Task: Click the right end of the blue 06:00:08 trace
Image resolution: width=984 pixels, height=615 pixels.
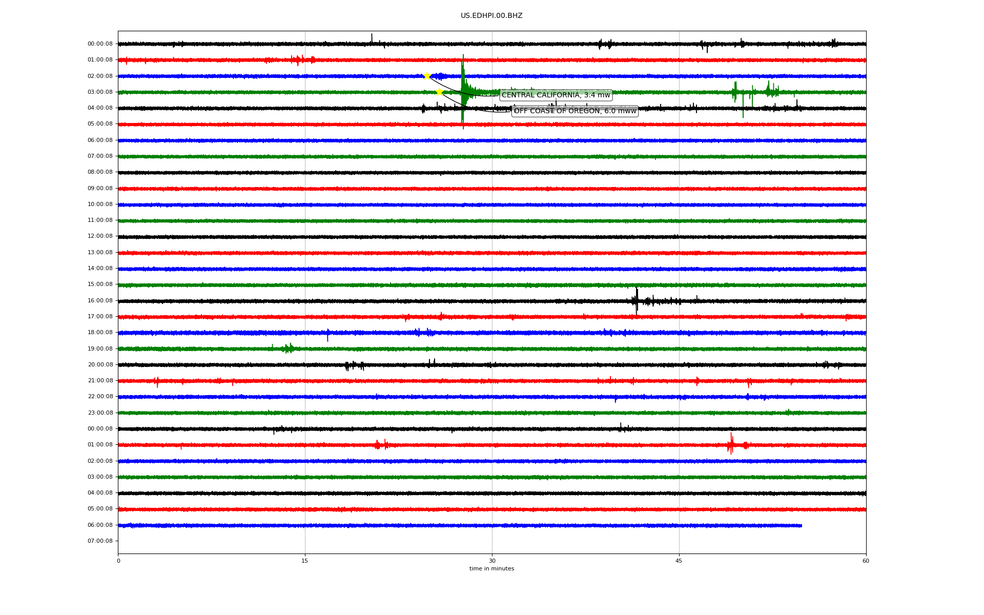Action: (801, 525)
